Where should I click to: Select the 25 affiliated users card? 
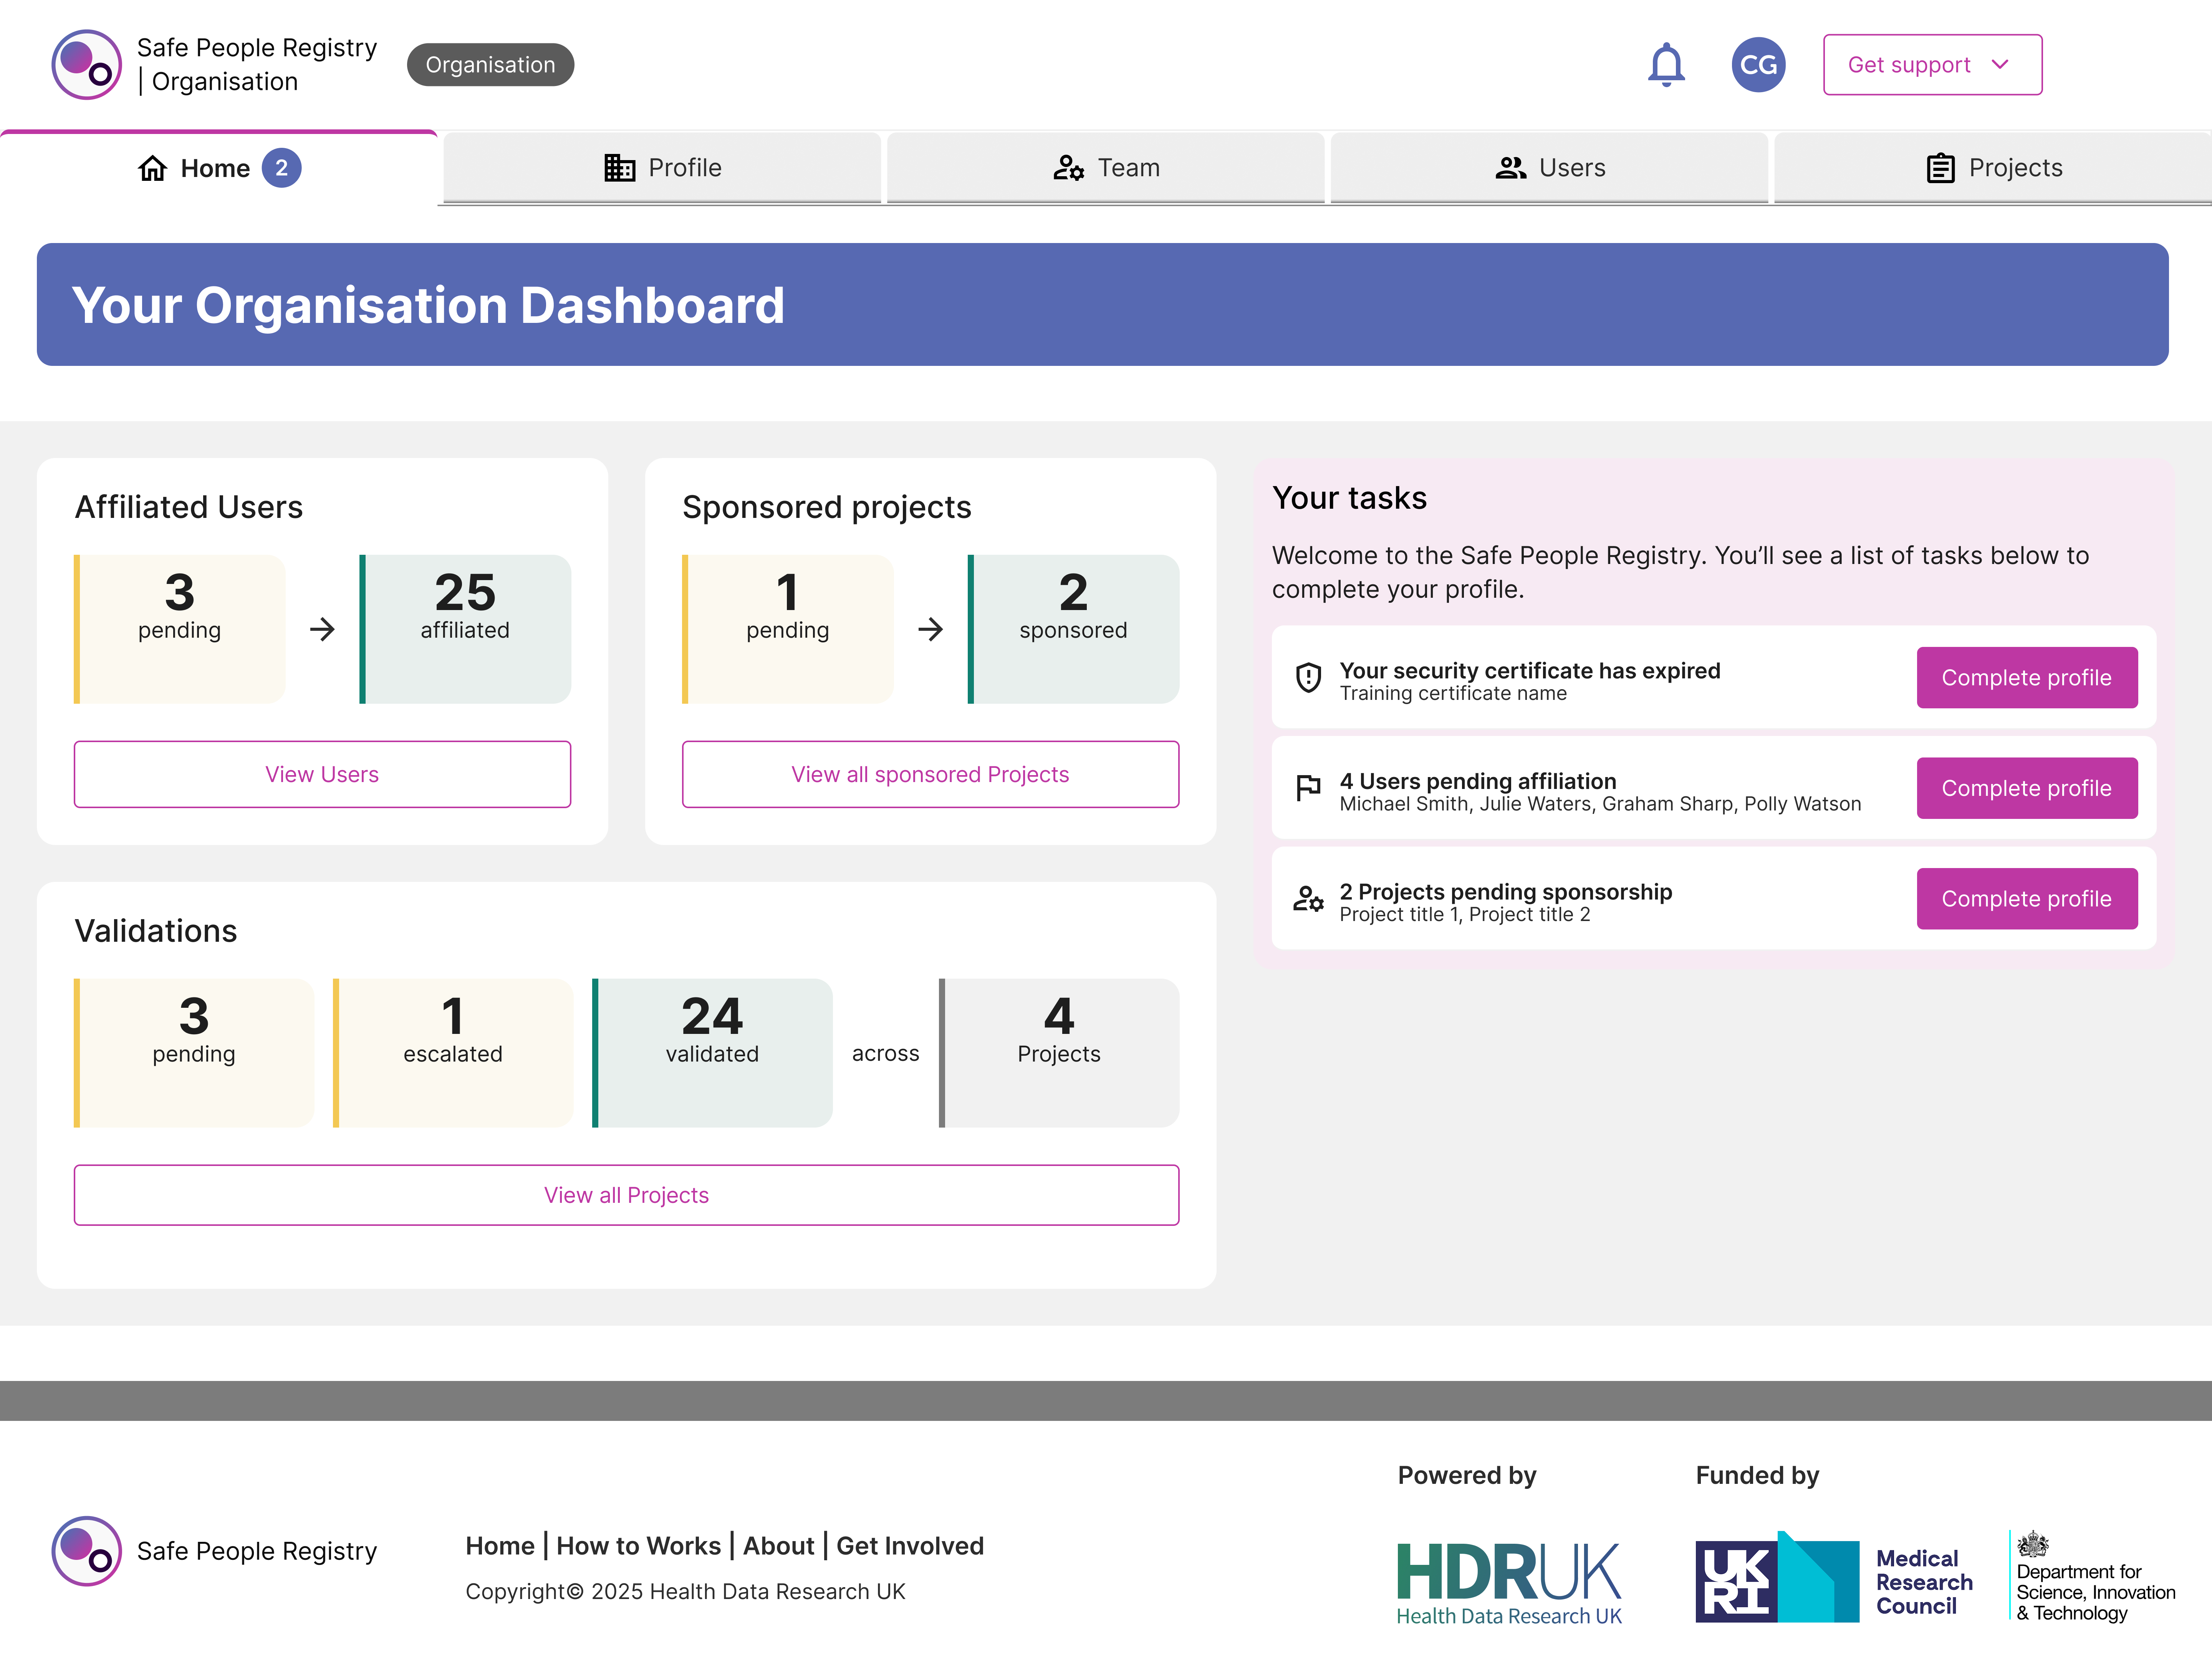465,629
